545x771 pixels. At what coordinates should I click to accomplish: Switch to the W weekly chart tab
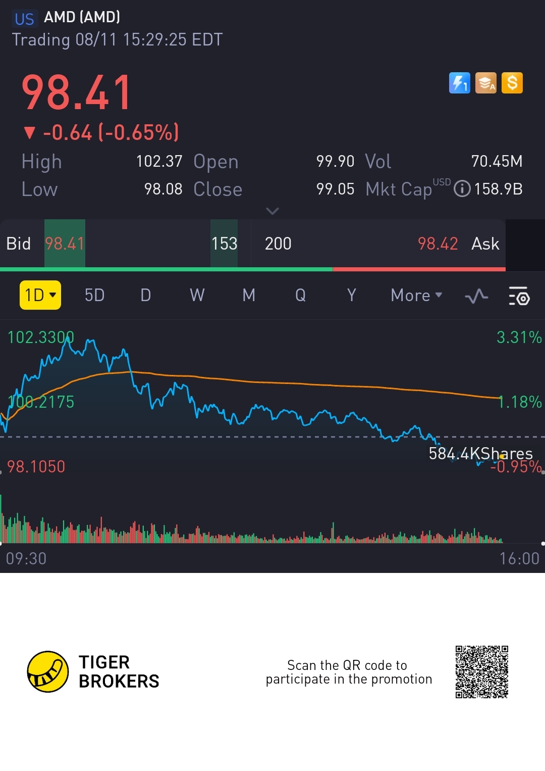point(197,295)
